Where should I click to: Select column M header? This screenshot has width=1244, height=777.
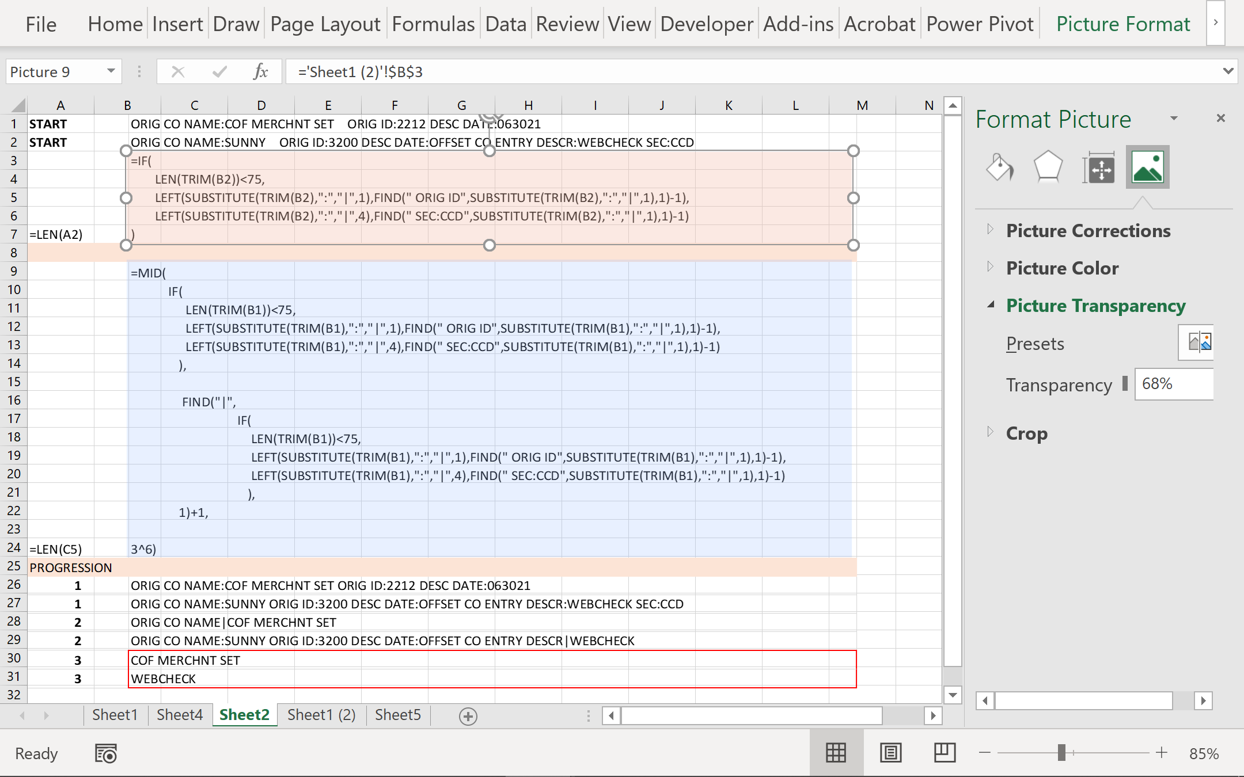tap(862, 105)
